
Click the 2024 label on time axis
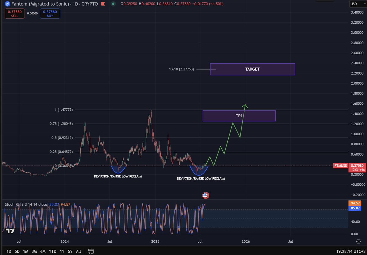(65, 241)
